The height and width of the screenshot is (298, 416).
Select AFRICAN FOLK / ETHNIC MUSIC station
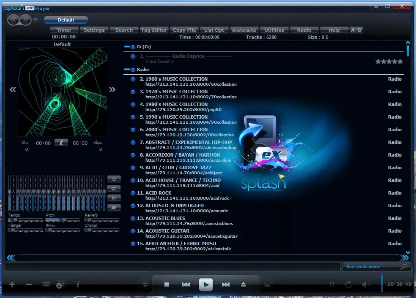263,246
